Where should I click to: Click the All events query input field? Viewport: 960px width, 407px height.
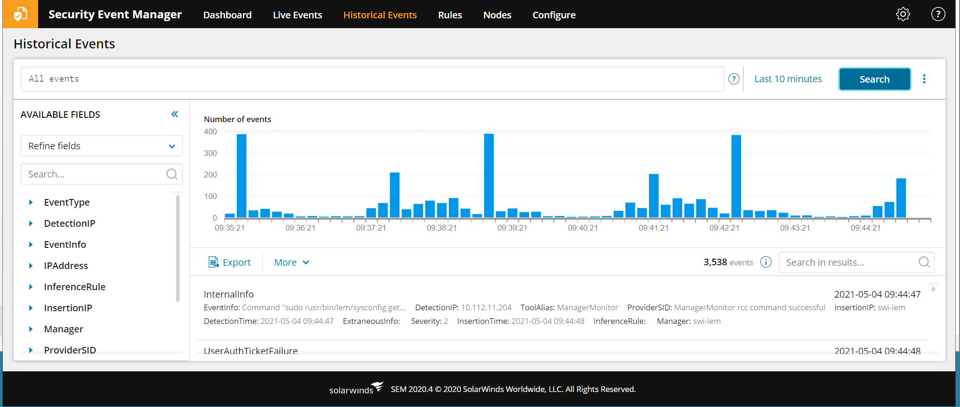tap(372, 79)
